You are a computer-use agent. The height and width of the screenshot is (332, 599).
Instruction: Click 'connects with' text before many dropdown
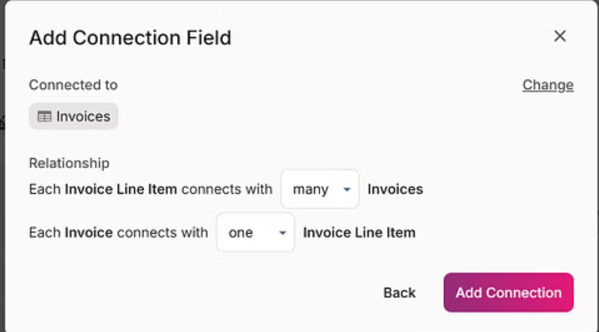pyautogui.click(x=226, y=190)
